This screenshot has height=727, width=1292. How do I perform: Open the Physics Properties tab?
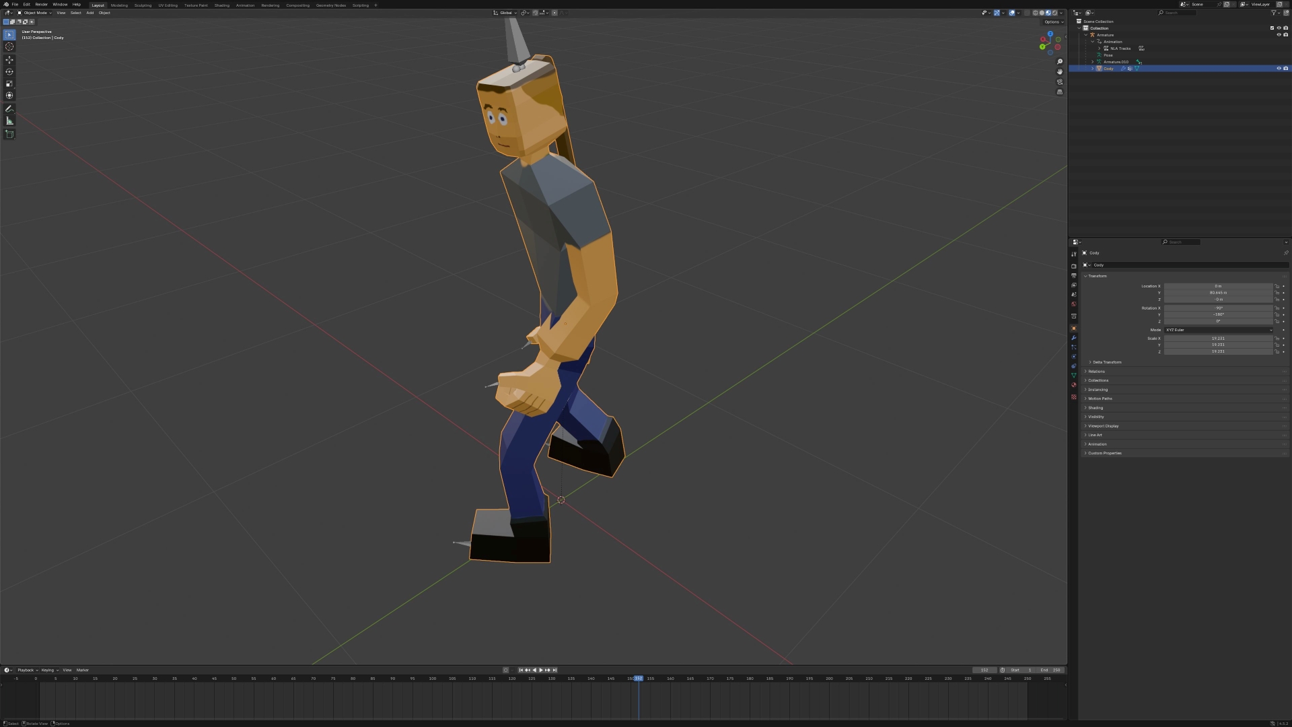click(x=1074, y=355)
